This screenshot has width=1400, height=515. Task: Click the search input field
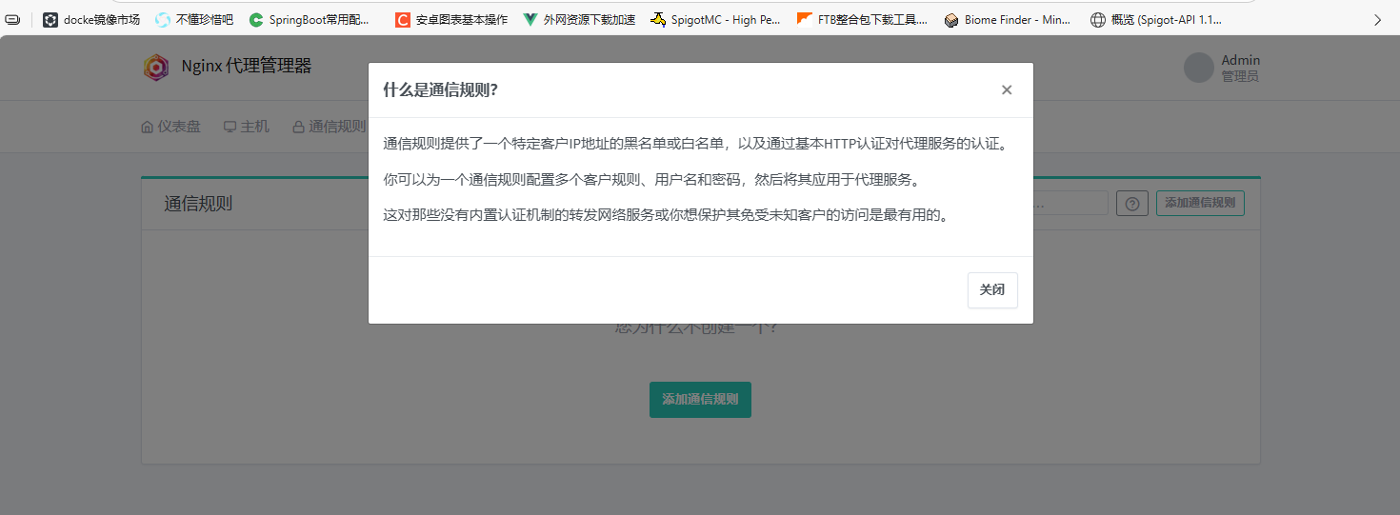click(x=1071, y=204)
